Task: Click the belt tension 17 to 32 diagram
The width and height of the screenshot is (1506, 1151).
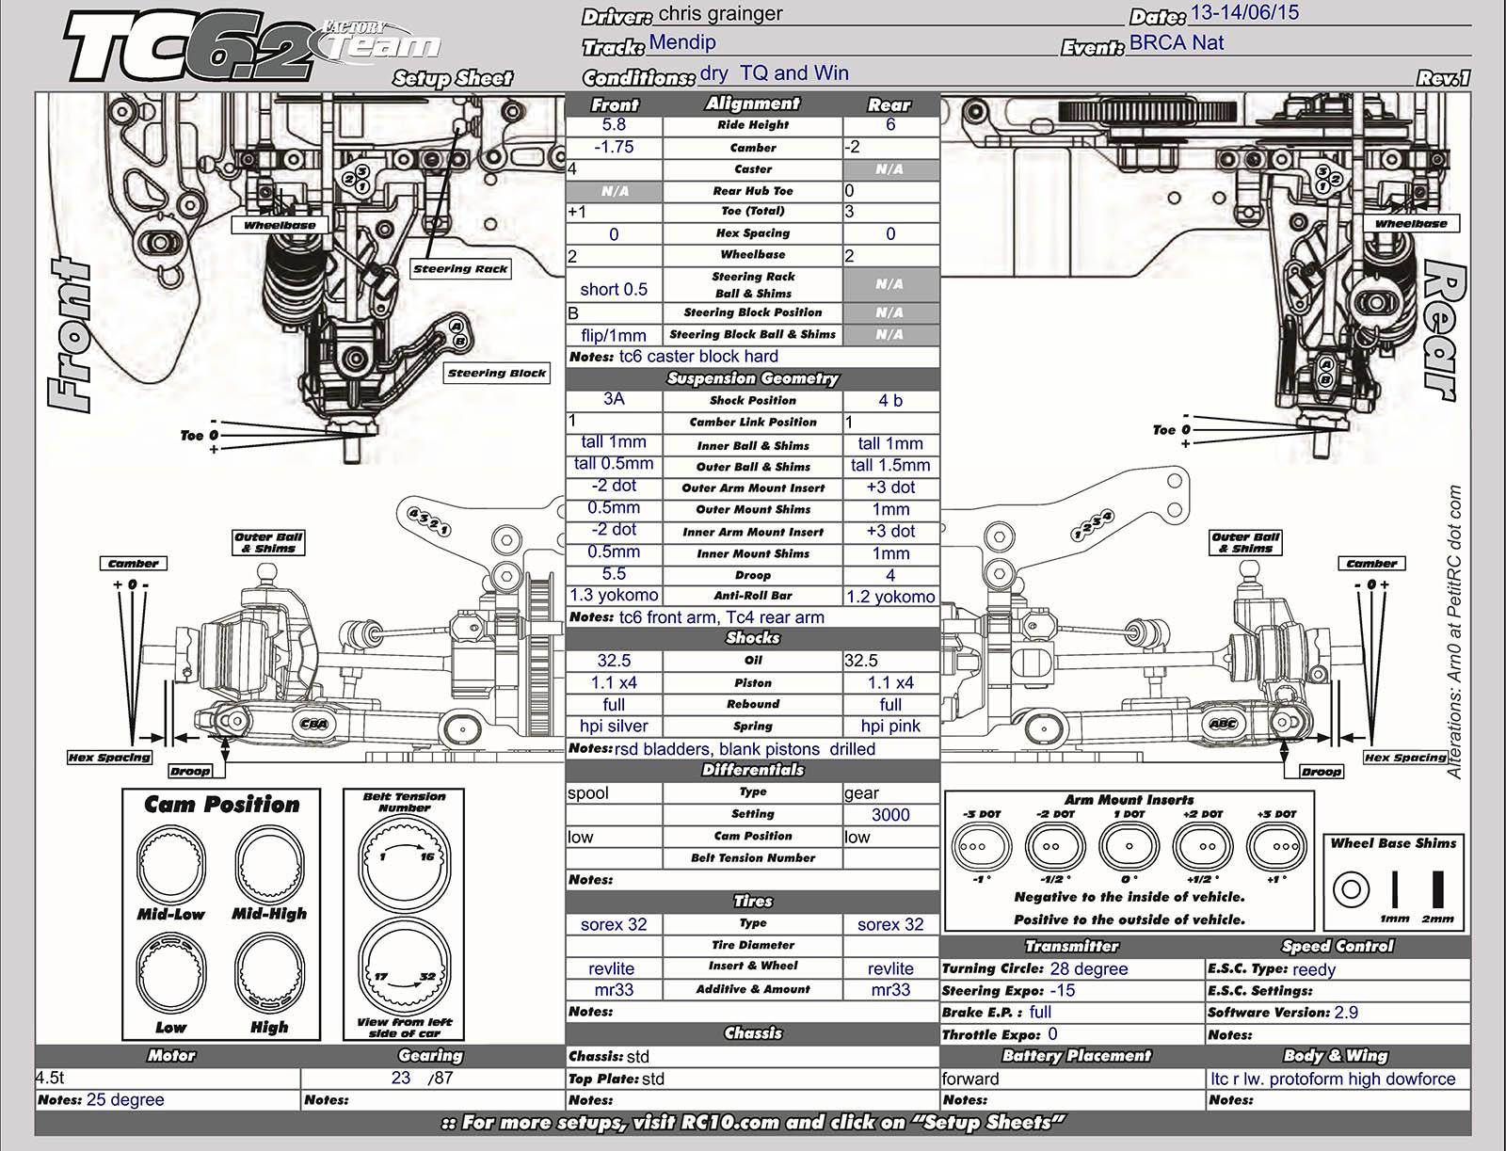Action: [404, 967]
